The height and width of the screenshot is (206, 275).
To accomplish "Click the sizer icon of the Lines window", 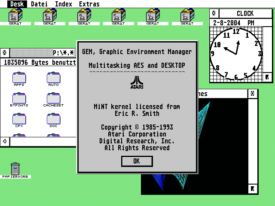I will click(253, 189).
